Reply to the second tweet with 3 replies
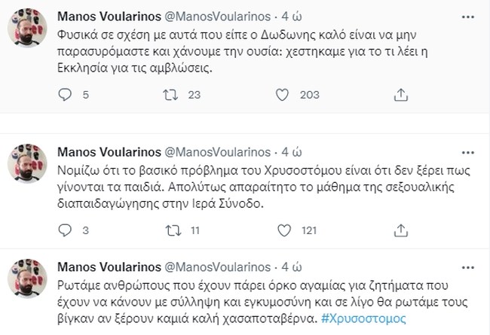Screen dimensions: 490x335 pos(66,230)
